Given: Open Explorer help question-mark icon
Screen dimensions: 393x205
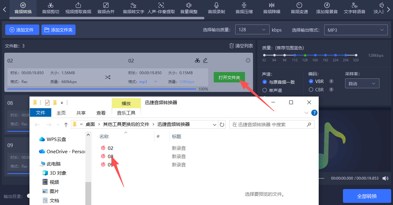Looking at the screenshot, I should tap(314, 113).
